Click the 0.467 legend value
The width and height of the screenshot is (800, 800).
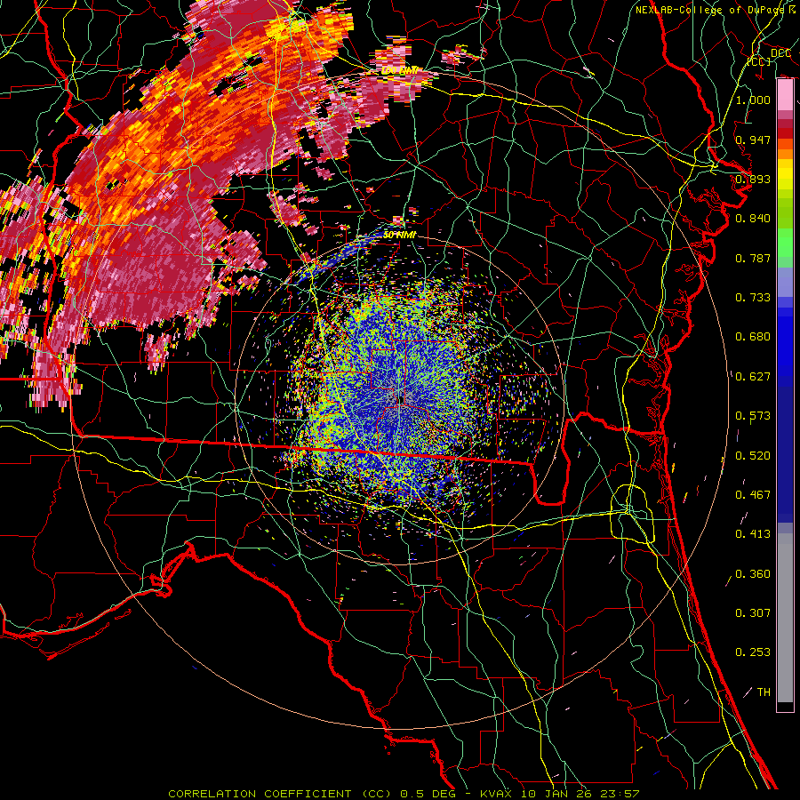click(x=753, y=495)
